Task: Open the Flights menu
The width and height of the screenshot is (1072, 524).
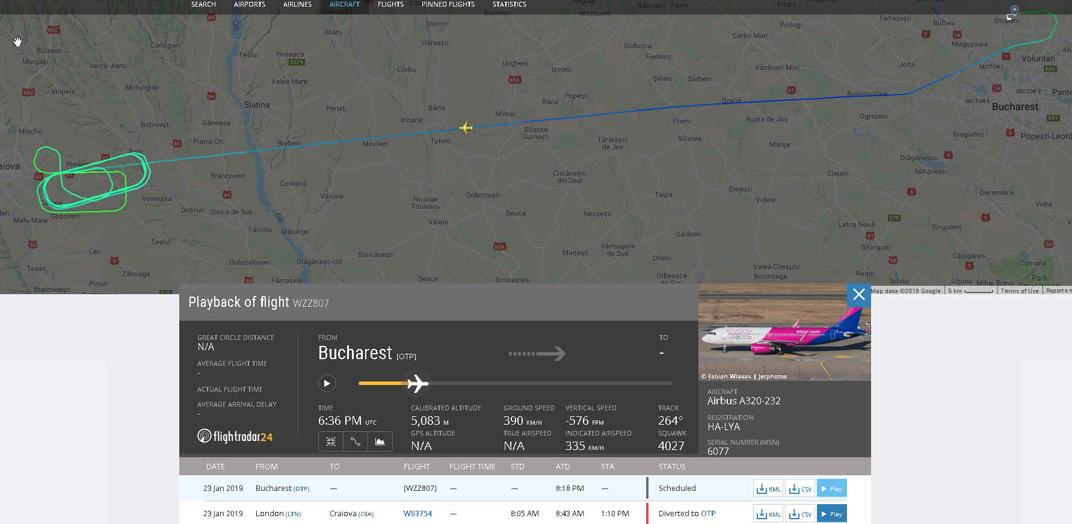Action: (390, 4)
